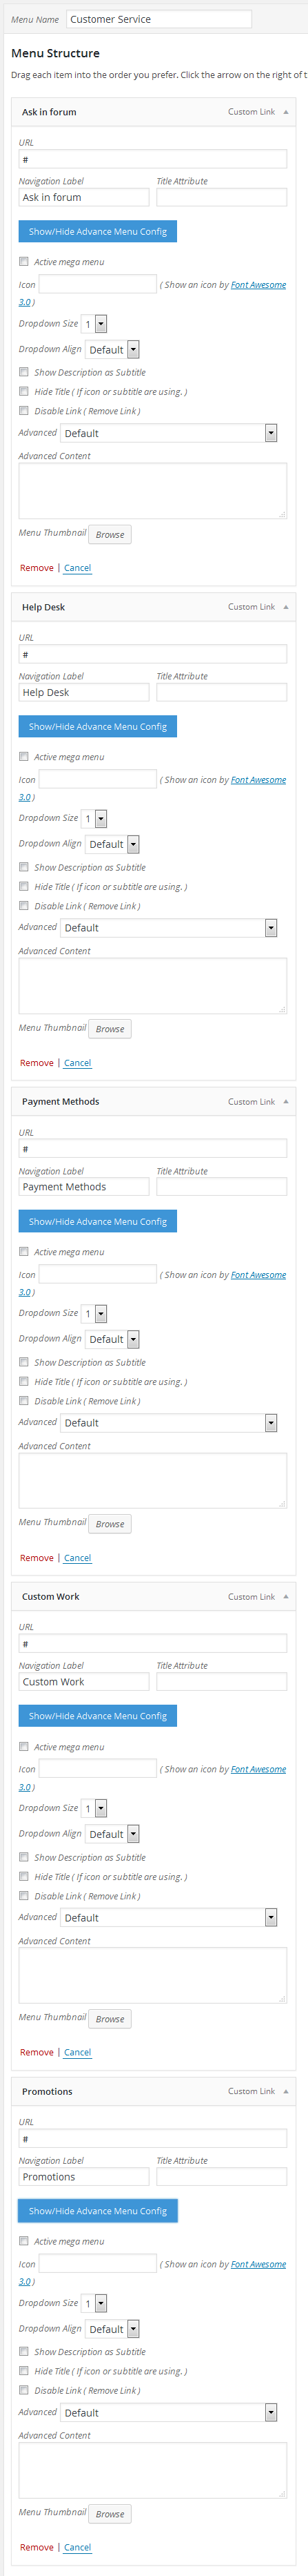
Task: Click the Advanced Content textarea under Custom Work
Action: [152, 1975]
